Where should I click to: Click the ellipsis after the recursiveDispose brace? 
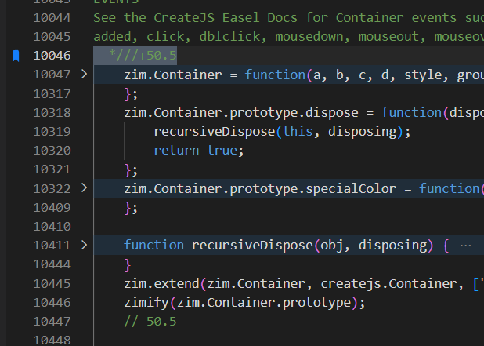click(466, 245)
